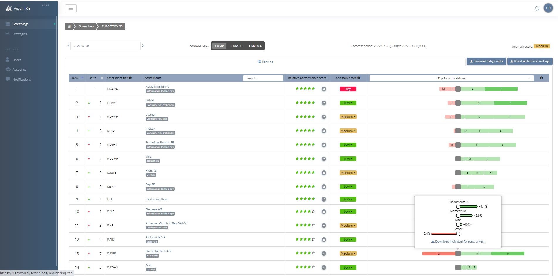Open the chart icon for Deutsche Bank AG
Image resolution: width=558 pixels, height=276 pixels.
pyautogui.click(x=324, y=253)
